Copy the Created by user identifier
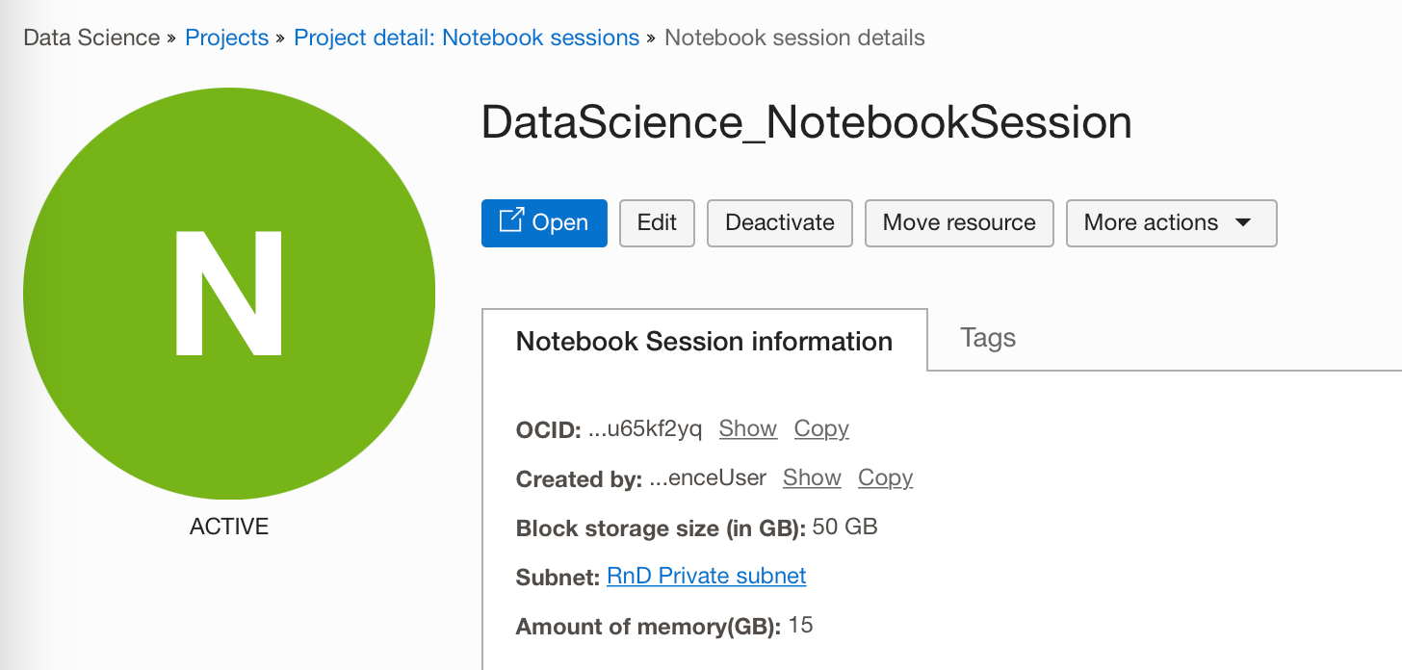The width and height of the screenshot is (1402, 670). (884, 477)
